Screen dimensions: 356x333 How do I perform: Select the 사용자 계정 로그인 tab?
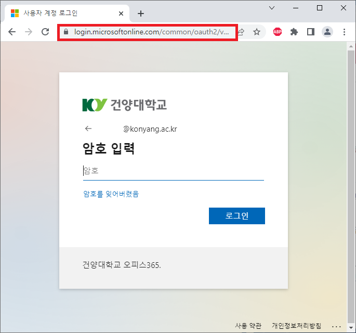(57, 14)
